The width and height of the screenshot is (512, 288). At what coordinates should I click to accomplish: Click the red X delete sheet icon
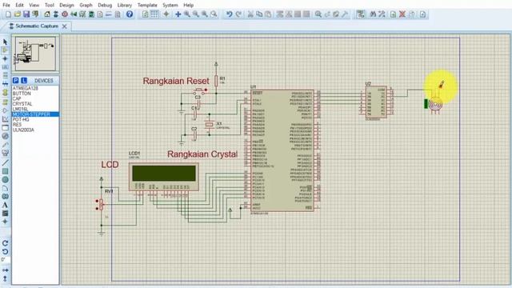[x=402, y=14]
